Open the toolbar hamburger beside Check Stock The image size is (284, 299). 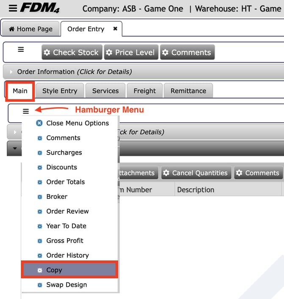click(21, 50)
